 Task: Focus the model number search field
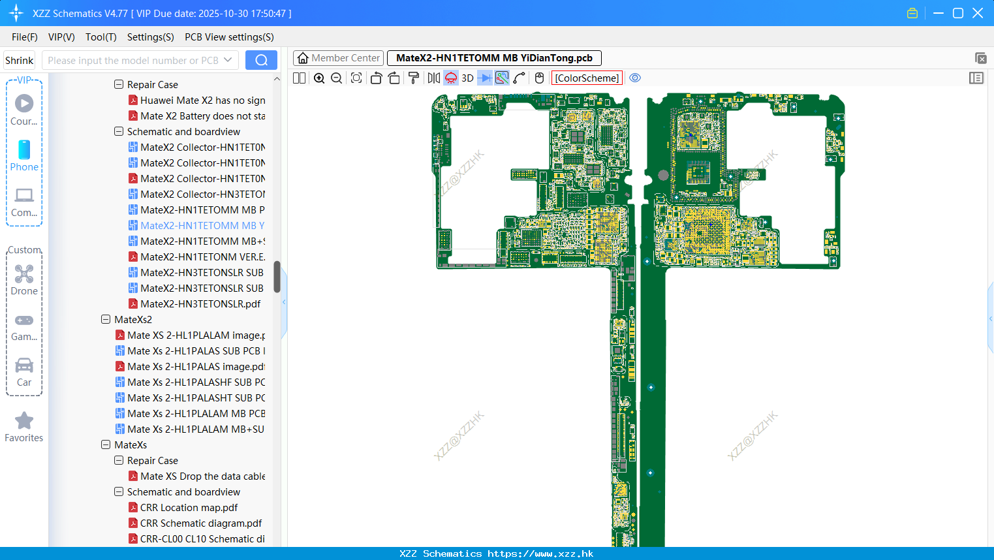click(x=133, y=60)
